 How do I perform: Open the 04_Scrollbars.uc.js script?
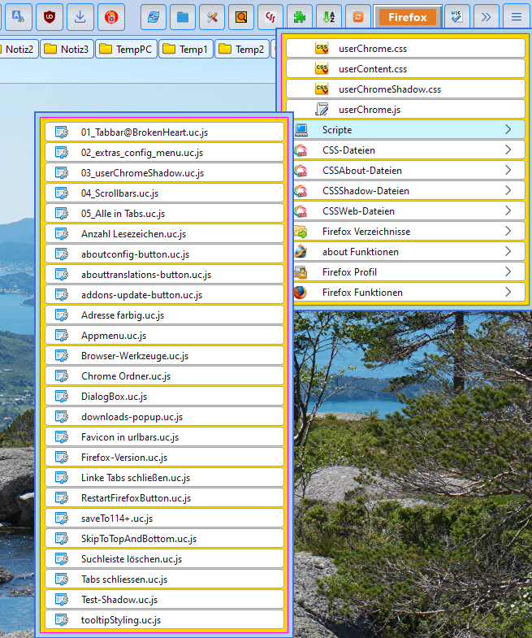(165, 193)
